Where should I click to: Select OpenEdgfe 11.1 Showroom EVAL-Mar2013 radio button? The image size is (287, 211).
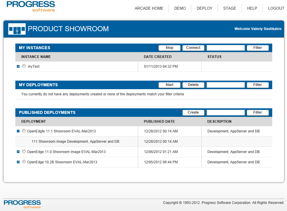coord(24,131)
